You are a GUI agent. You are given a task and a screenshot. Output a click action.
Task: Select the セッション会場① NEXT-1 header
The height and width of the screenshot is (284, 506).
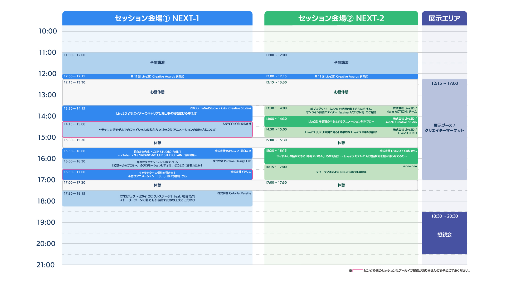[x=157, y=18]
